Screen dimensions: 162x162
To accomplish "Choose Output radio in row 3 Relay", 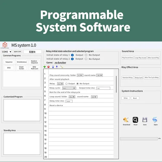I will click(x=66, y=84).
